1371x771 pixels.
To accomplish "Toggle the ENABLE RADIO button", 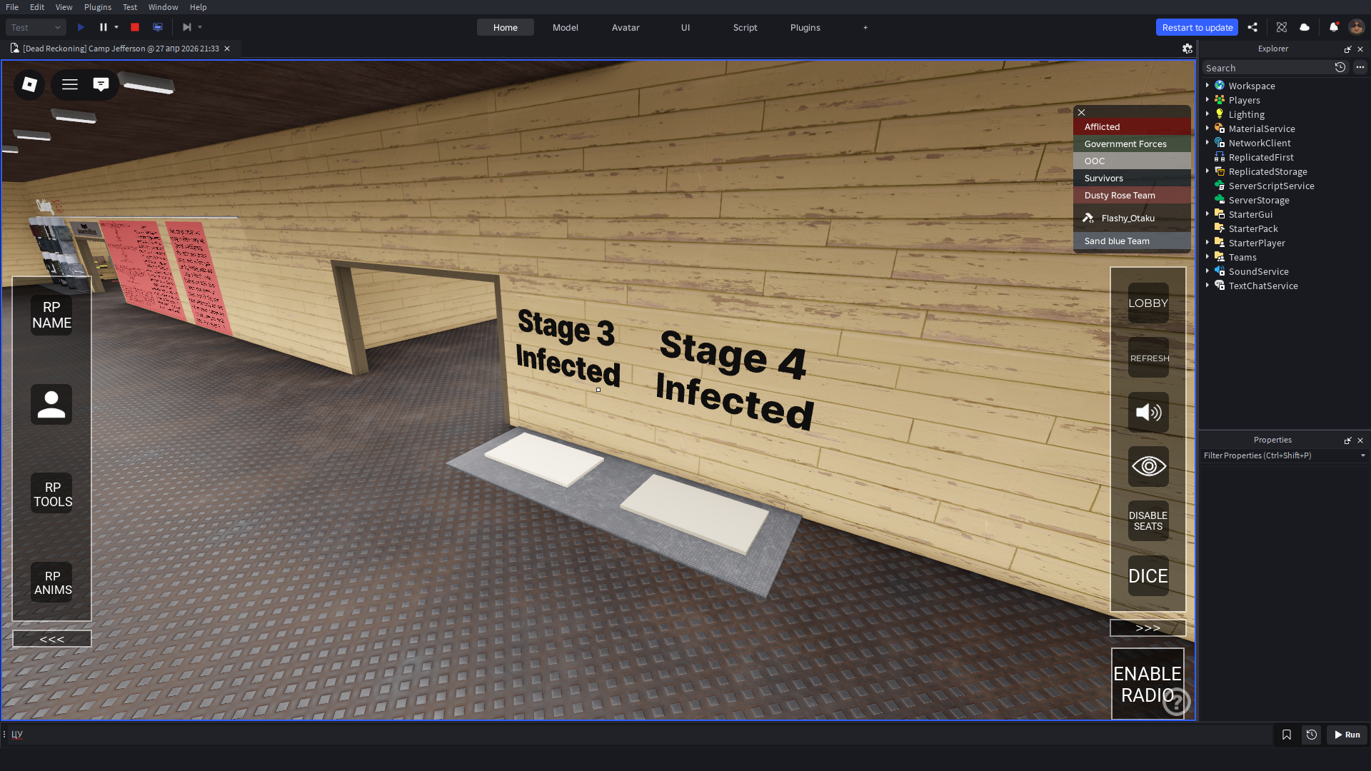I will (x=1147, y=684).
